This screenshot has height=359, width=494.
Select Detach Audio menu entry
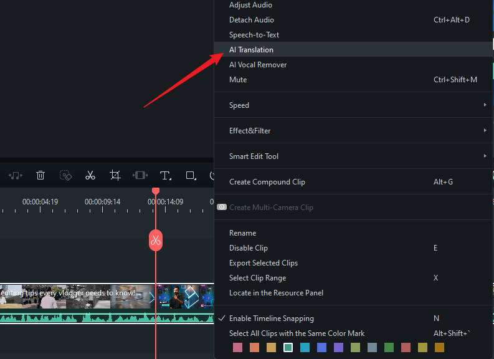click(353, 20)
